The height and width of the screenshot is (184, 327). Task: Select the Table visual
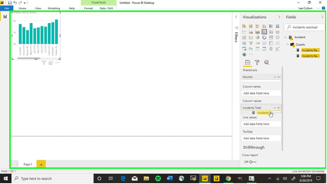pos(258,49)
